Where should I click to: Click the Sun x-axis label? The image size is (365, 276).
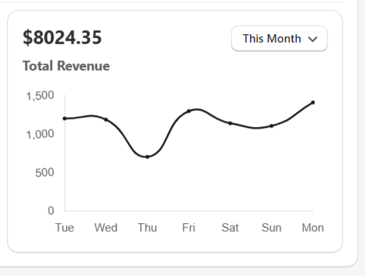tap(272, 228)
